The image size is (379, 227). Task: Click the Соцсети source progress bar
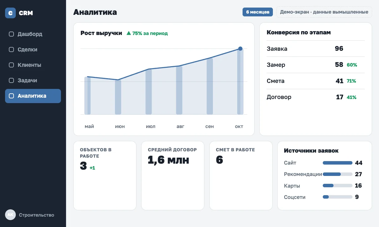point(338,197)
